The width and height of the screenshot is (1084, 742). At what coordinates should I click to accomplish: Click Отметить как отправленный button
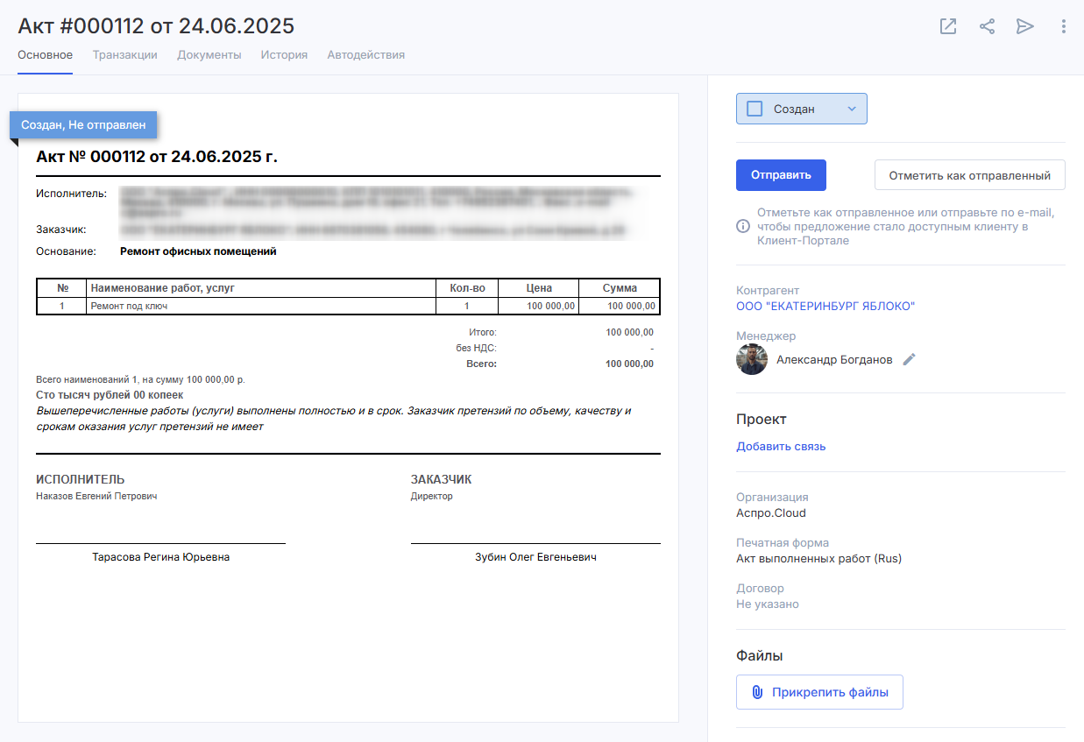pyautogui.click(x=969, y=175)
